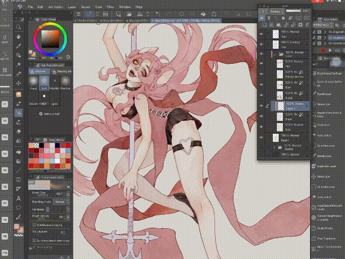The height and width of the screenshot is (259, 345).
Task: Hide the Layer 4 overlay layer
Action: click(261, 106)
